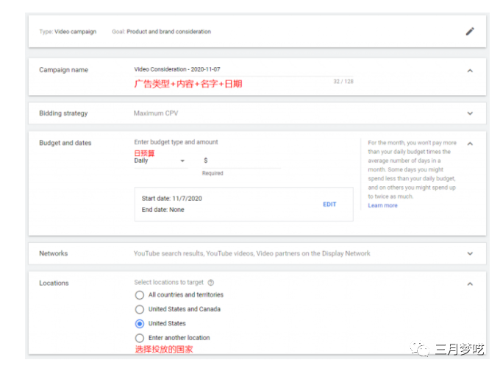Expand the Networks section
The width and height of the screenshot is (500, 371).
tap(470, 254)
